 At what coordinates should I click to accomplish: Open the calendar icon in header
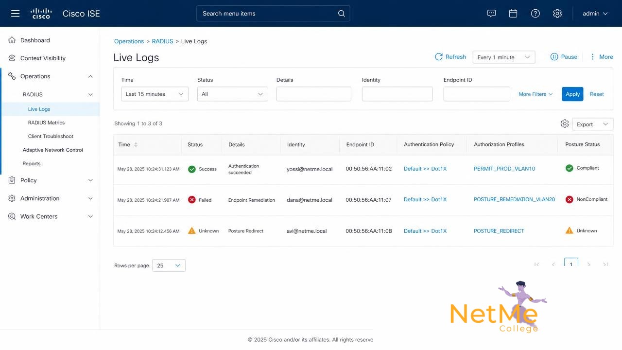coord(513,14)
